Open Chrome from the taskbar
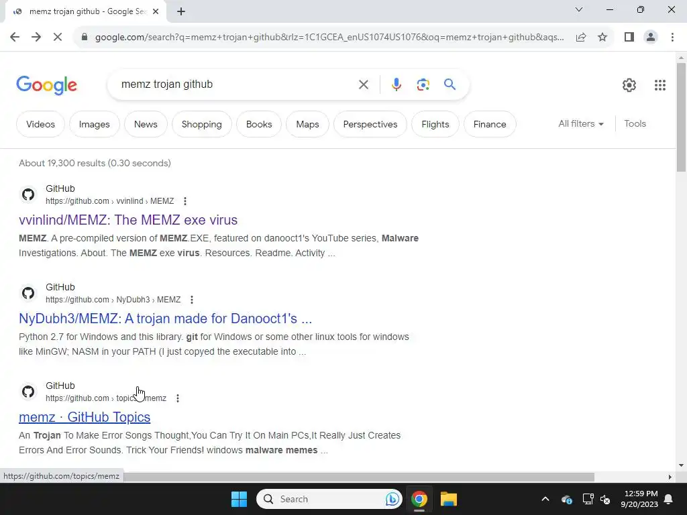 [419, 499]
